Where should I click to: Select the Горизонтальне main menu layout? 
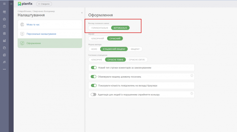(x=100, y=28)
